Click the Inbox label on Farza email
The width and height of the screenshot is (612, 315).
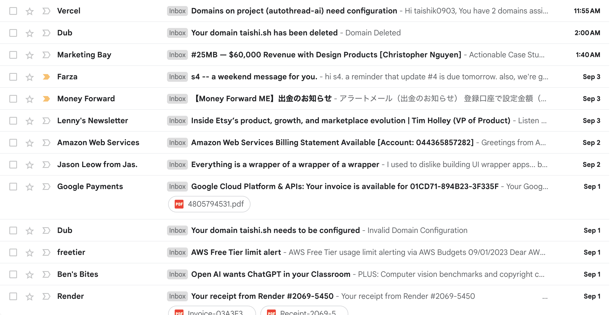(177, 77)
